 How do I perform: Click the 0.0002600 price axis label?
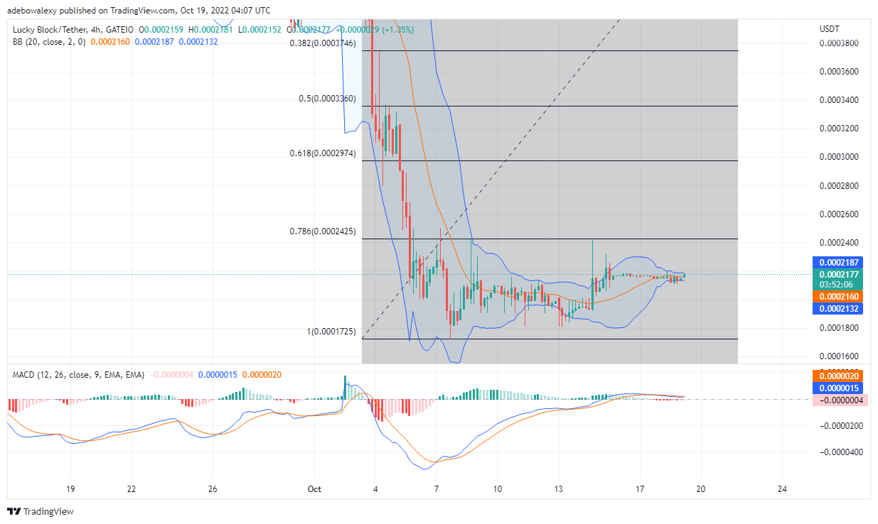(x=837, y=214)
